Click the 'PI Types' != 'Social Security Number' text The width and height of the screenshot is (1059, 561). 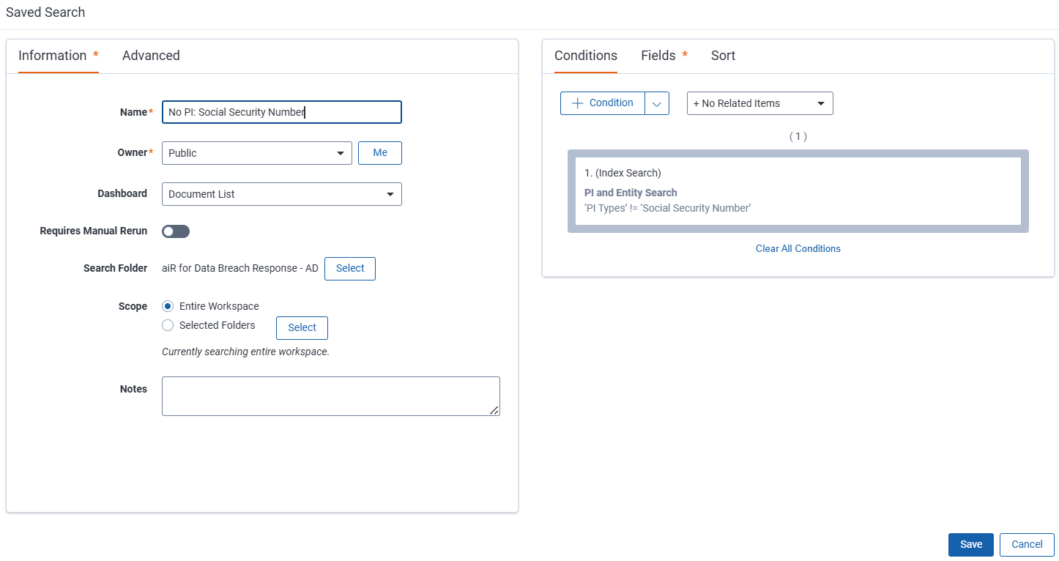(x=668, y=208)
